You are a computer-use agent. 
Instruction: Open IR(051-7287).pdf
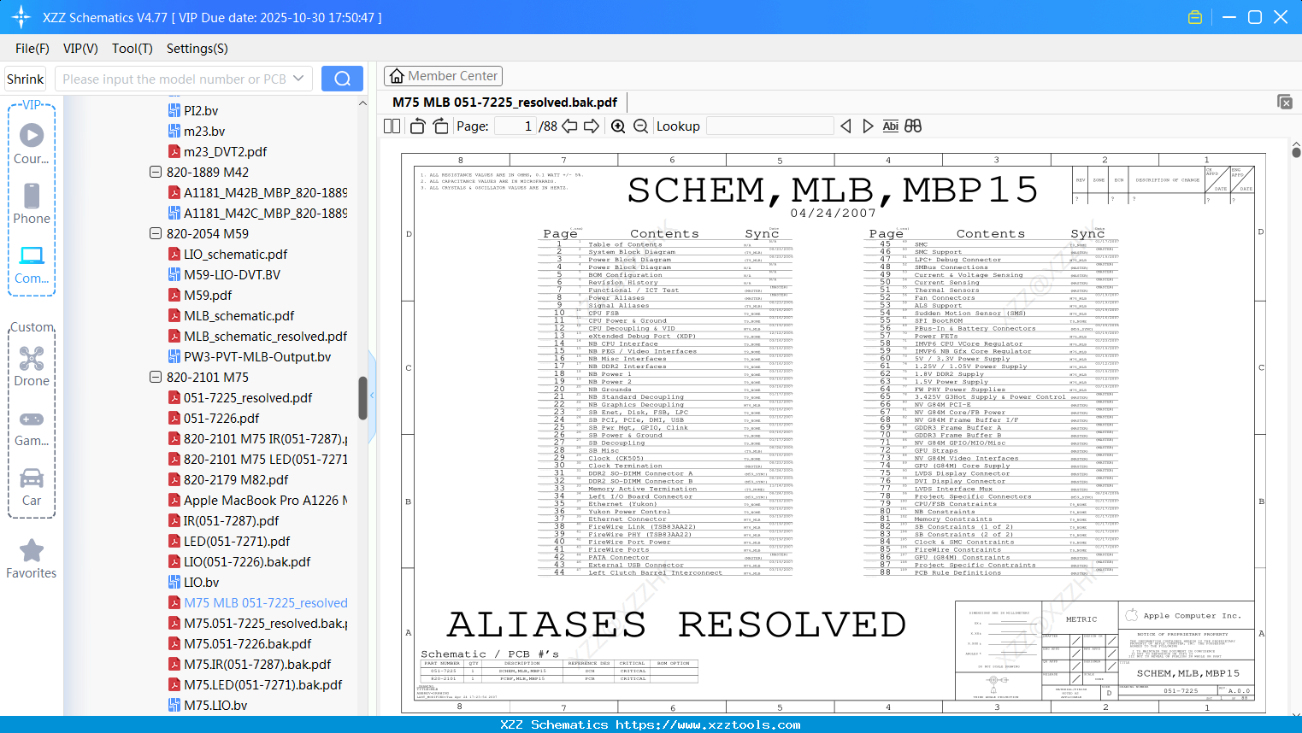tap(232, 520)
